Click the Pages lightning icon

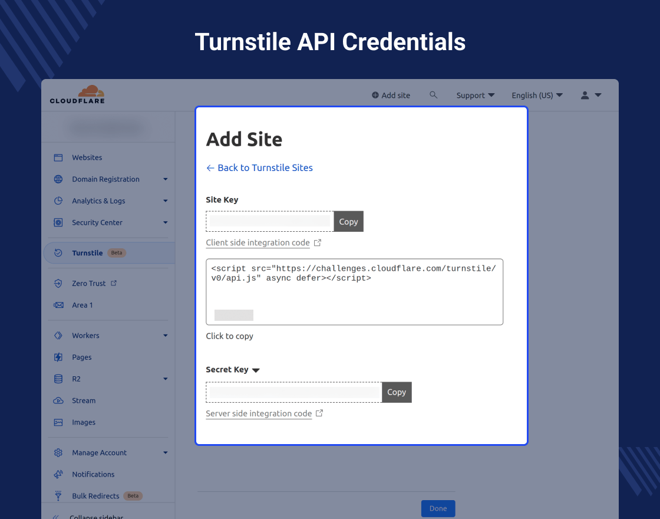(x=58, y=357)
